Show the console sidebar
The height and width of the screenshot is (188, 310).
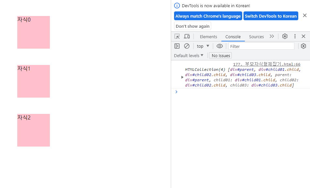click(x=177, y=46)
